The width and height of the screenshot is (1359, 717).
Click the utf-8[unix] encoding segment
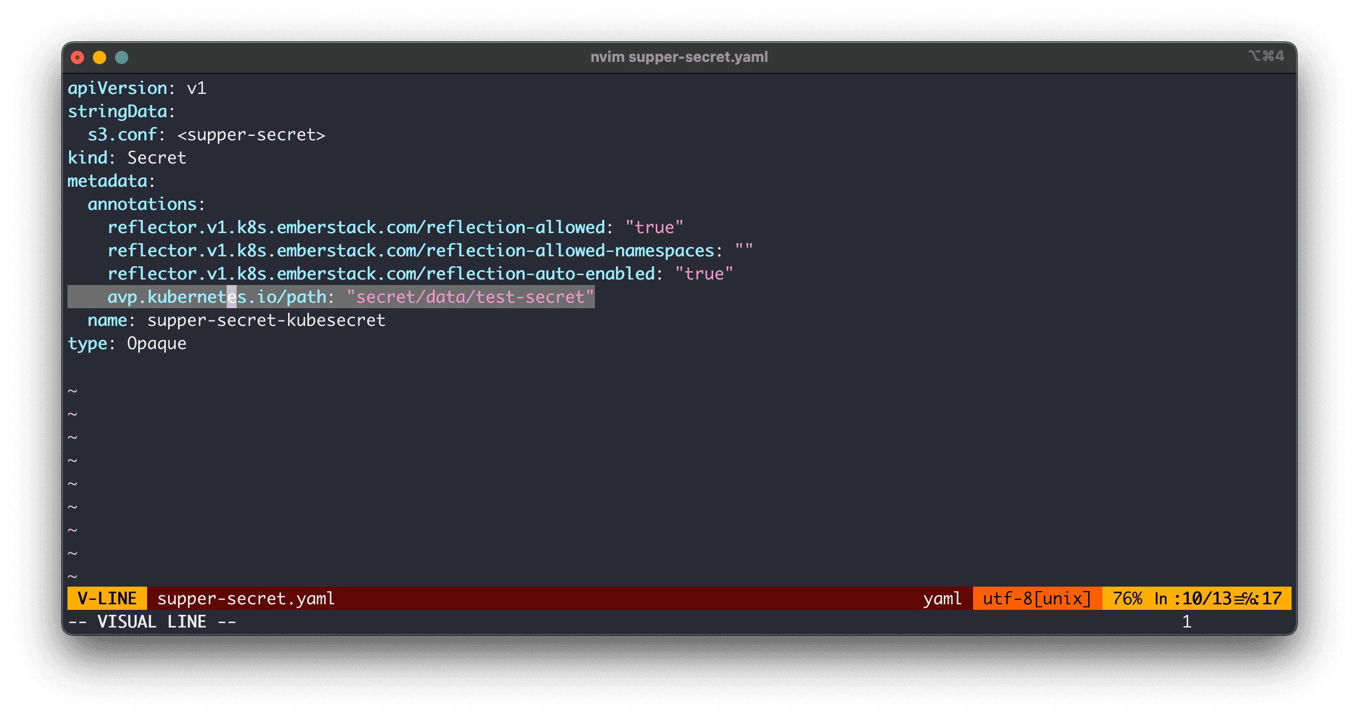tap(1037, 598)
